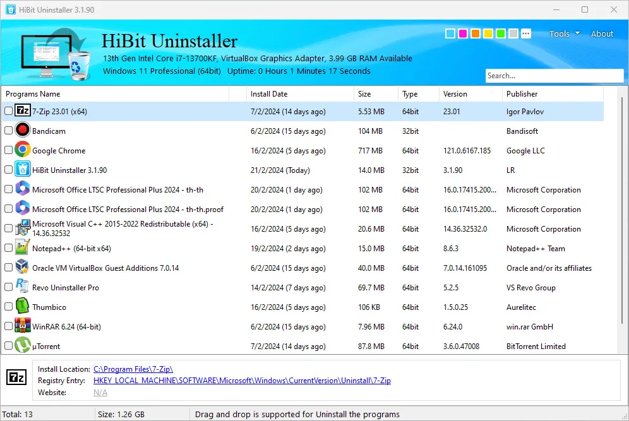The width and height of the screenshot is (629, 421).
Task: Click the 7z icon in details panel
Action: 16,377
